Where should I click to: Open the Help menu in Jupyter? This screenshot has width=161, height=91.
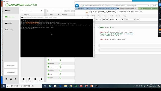(x=124, y=16)
